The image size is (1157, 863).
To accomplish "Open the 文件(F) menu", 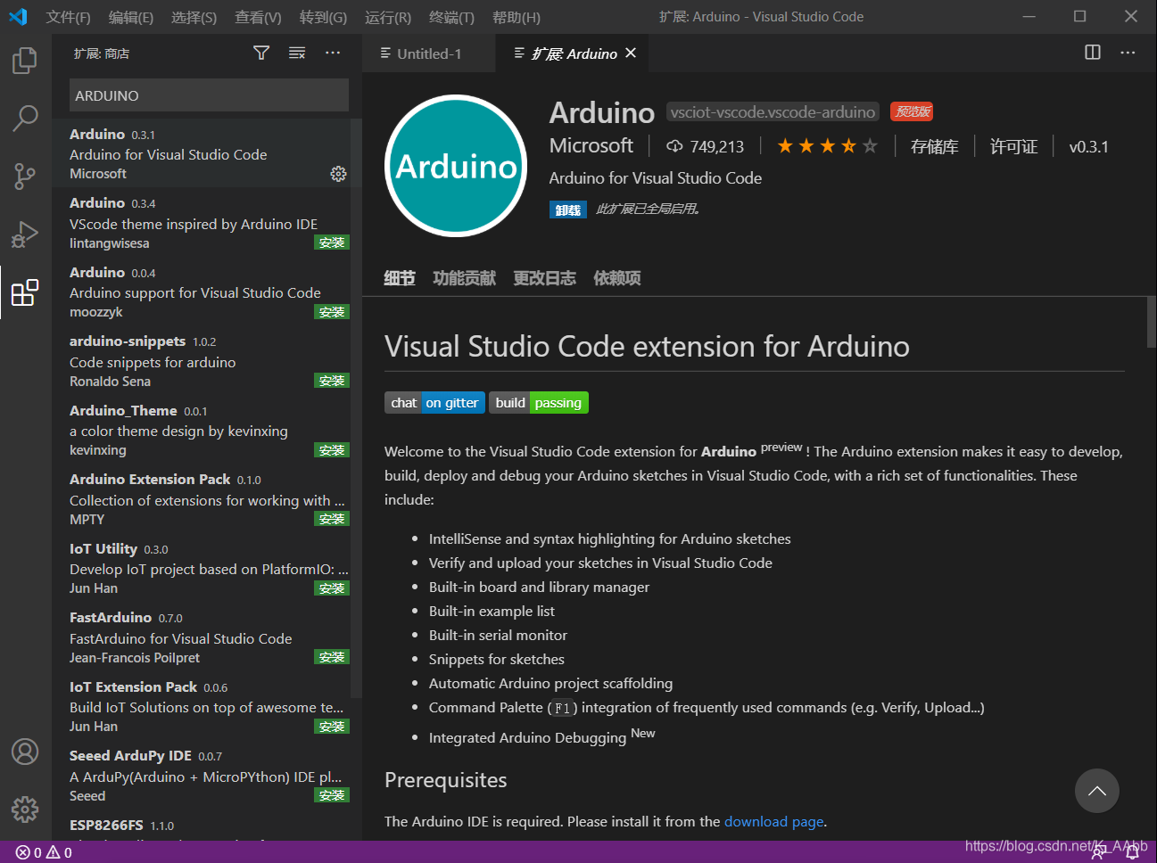I will click(69, 17).
